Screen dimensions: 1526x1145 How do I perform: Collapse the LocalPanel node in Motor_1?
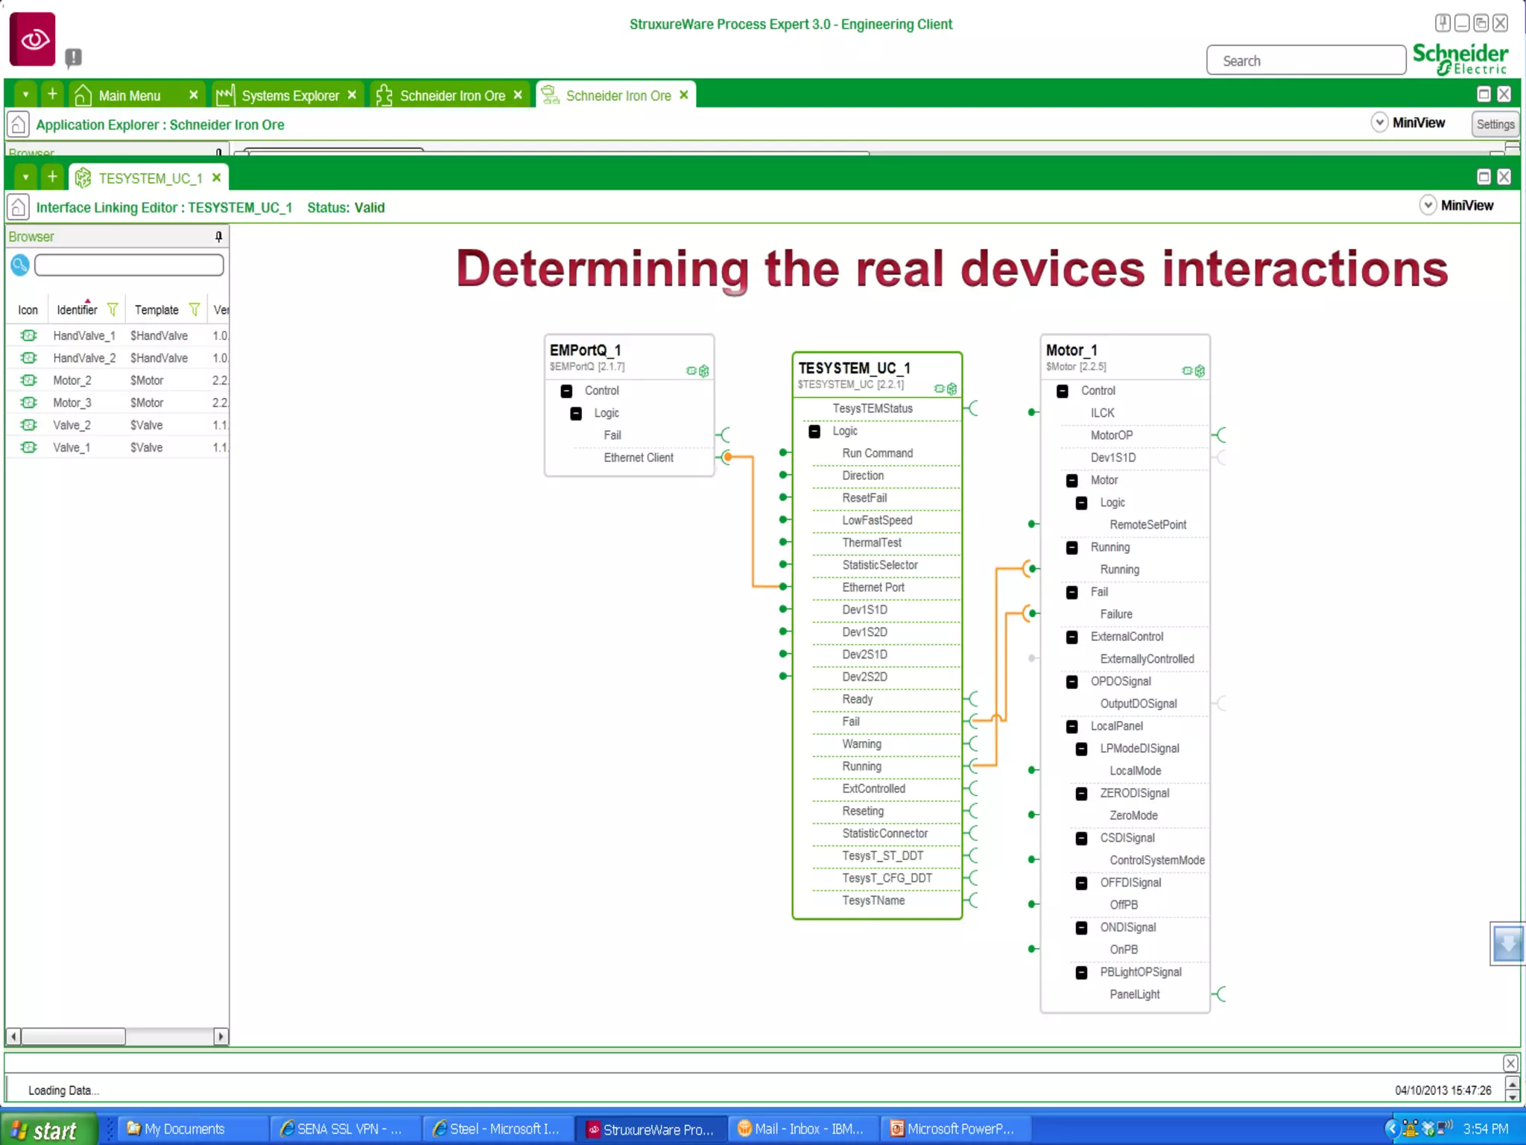[1071, 726]
